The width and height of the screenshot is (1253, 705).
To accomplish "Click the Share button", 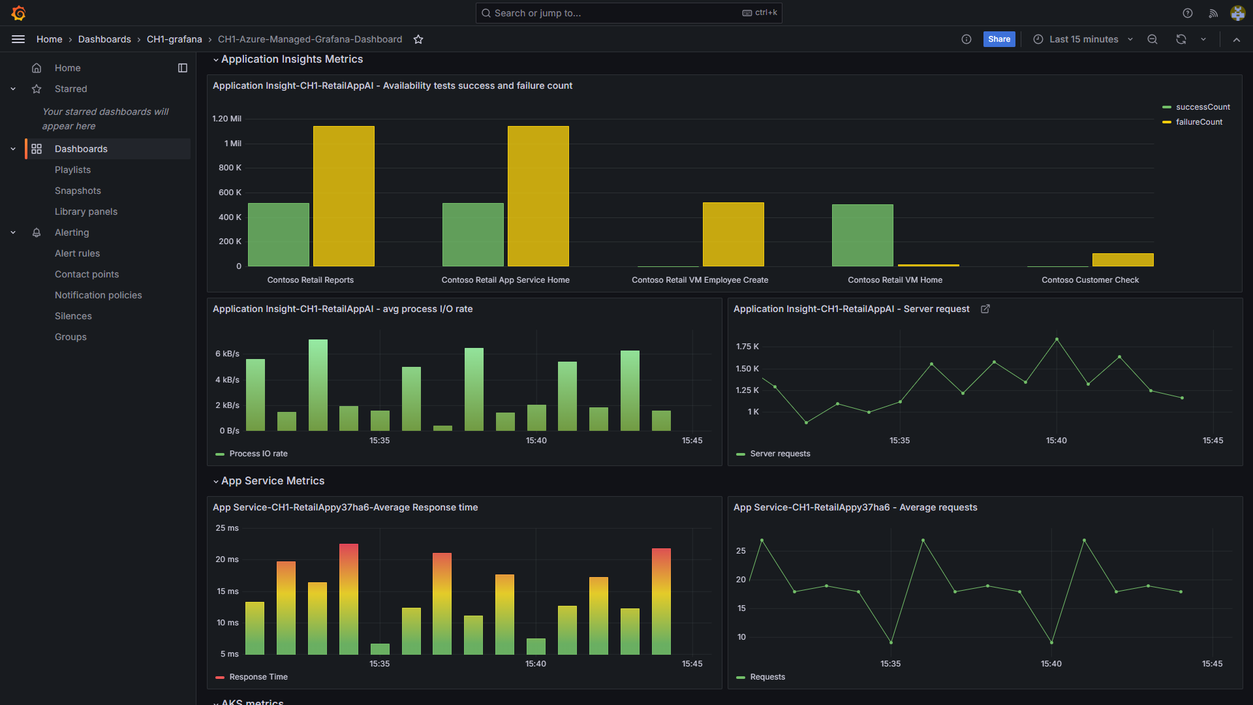I will tap(999, 39).
